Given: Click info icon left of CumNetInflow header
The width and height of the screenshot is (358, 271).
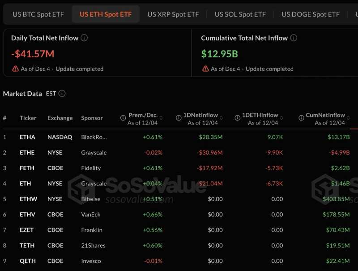Looking at the screenshot, I should (x=301, y=118).
